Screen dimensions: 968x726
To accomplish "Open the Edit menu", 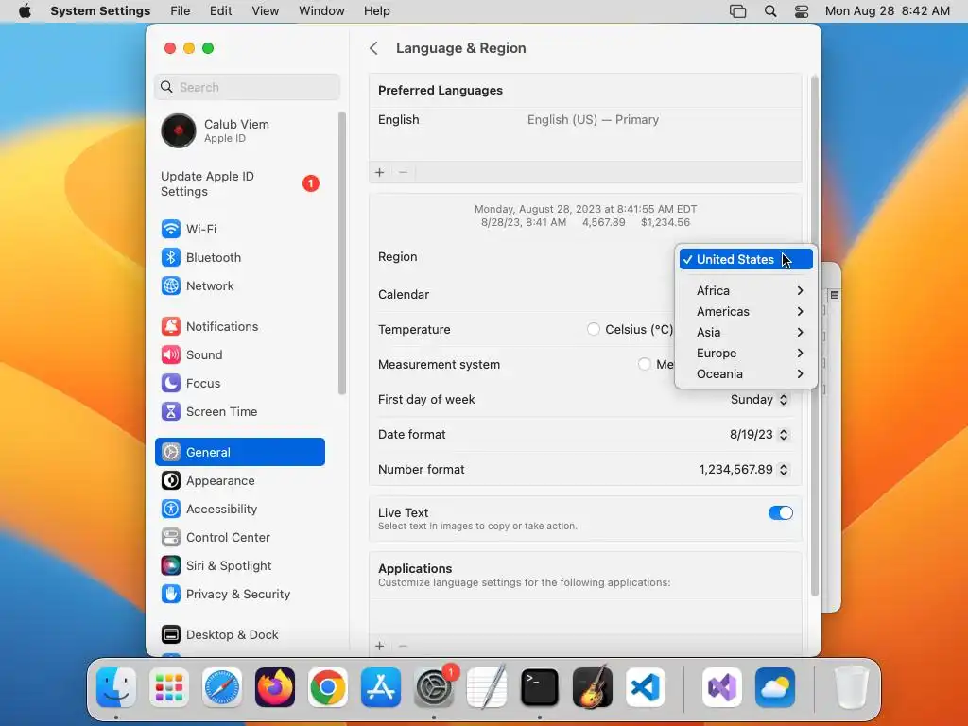I will click(x=220, y=11).
